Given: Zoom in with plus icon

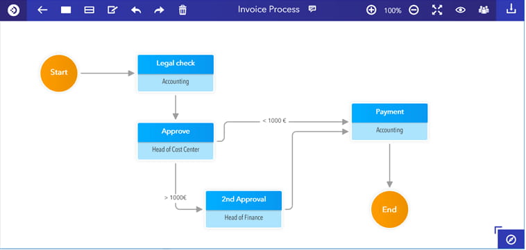Looking at the screenshot, I should click(x=371, y=10).
